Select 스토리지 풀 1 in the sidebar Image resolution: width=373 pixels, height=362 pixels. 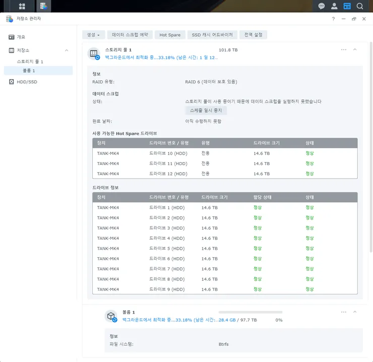(38, 61)
